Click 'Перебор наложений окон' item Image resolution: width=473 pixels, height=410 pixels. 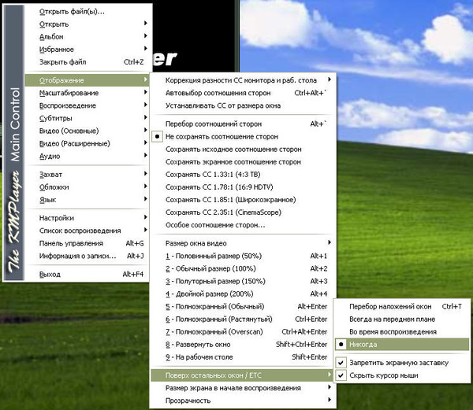pos(402,306)
